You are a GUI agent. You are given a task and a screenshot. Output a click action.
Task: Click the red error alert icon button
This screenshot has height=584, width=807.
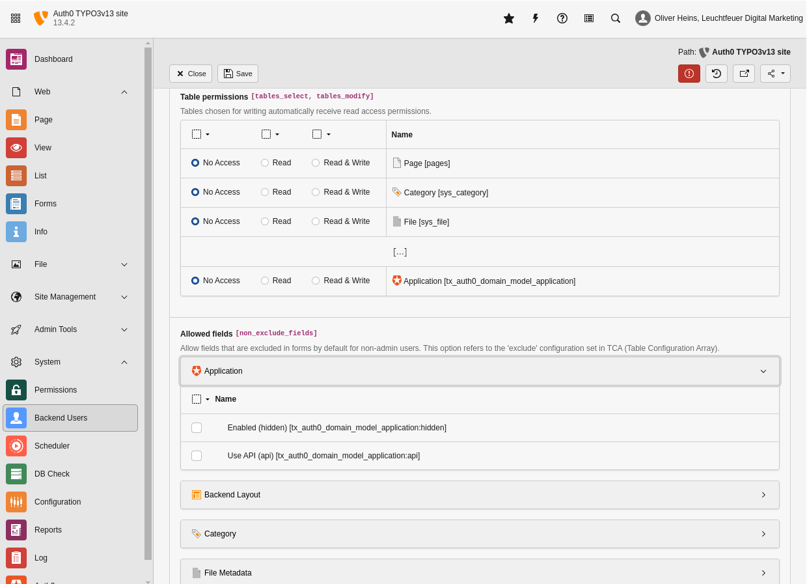(x=689, y=74)
